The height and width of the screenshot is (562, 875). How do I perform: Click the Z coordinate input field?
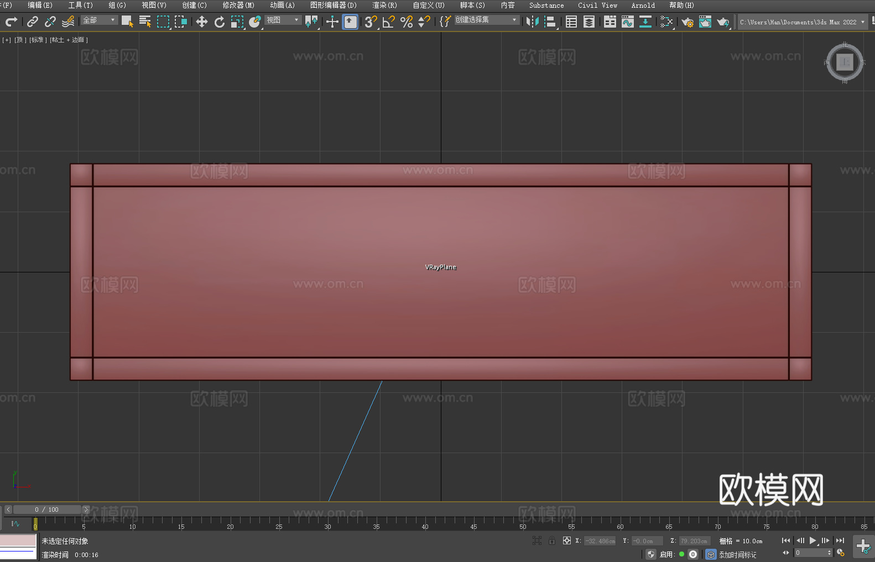point(694,541)
